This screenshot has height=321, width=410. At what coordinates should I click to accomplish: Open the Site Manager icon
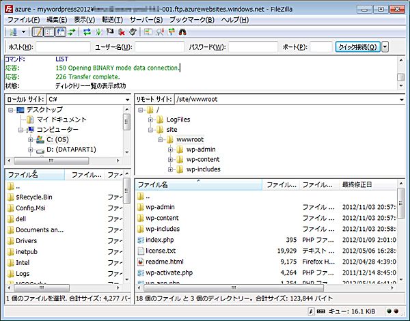coord(13,32)
